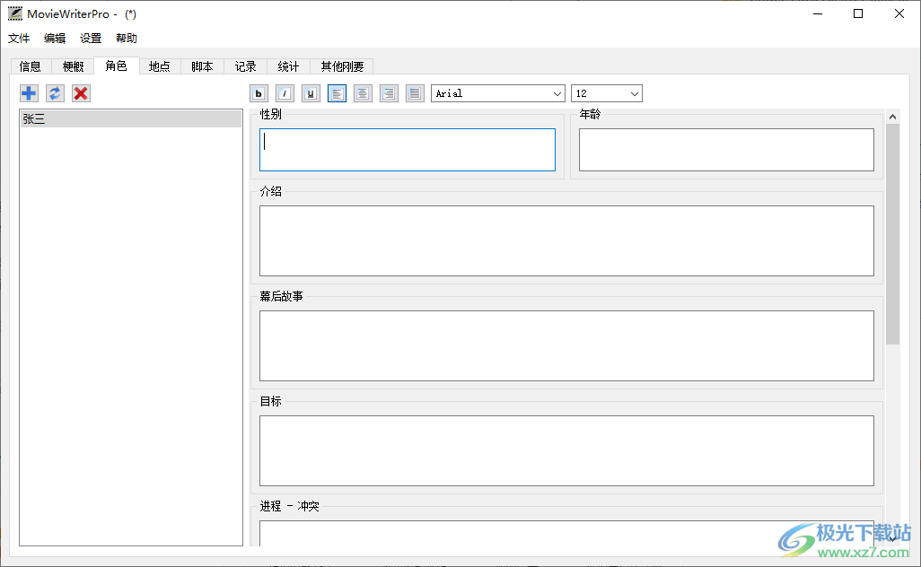Open the 帮助 menu
Image resolution: width=921 pixels, height=567 pixels.
pos(127,39)
